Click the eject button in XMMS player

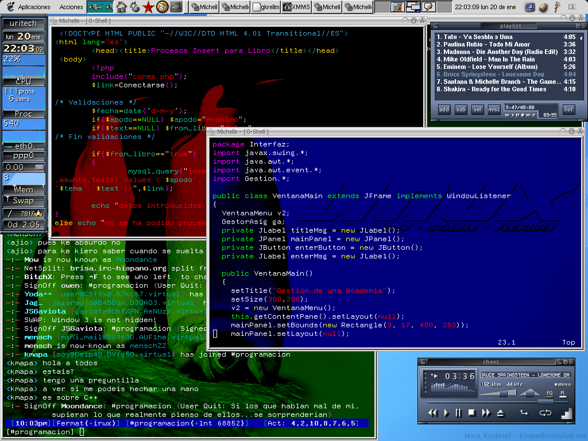click(x=500, y=413)
